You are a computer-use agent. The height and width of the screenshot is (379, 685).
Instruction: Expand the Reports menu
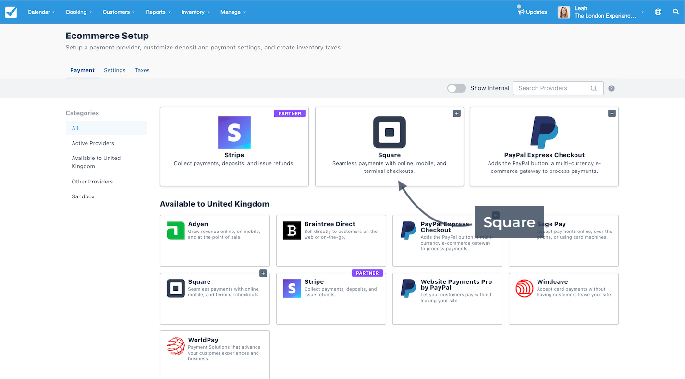tap(159, 12)
